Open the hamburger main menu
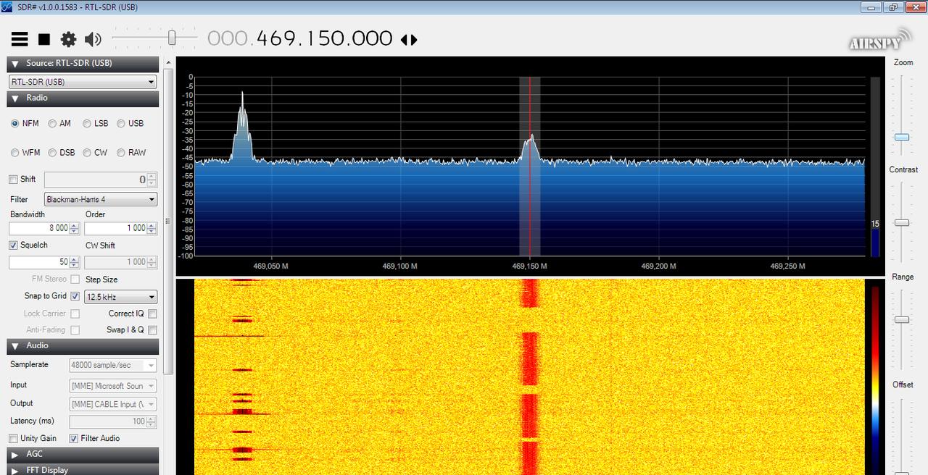The width and height of the screenshot is (928, 475). pyautogui.click(x=20, y=39)
